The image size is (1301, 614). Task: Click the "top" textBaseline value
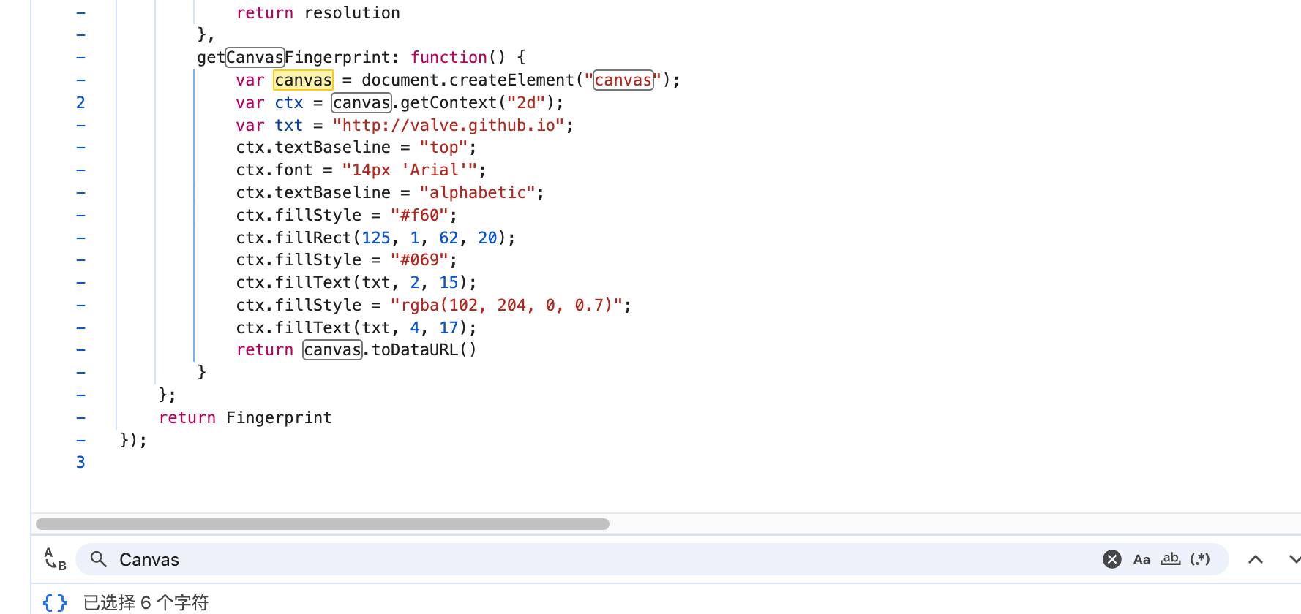pyautogui.click(x=443, y=147)
